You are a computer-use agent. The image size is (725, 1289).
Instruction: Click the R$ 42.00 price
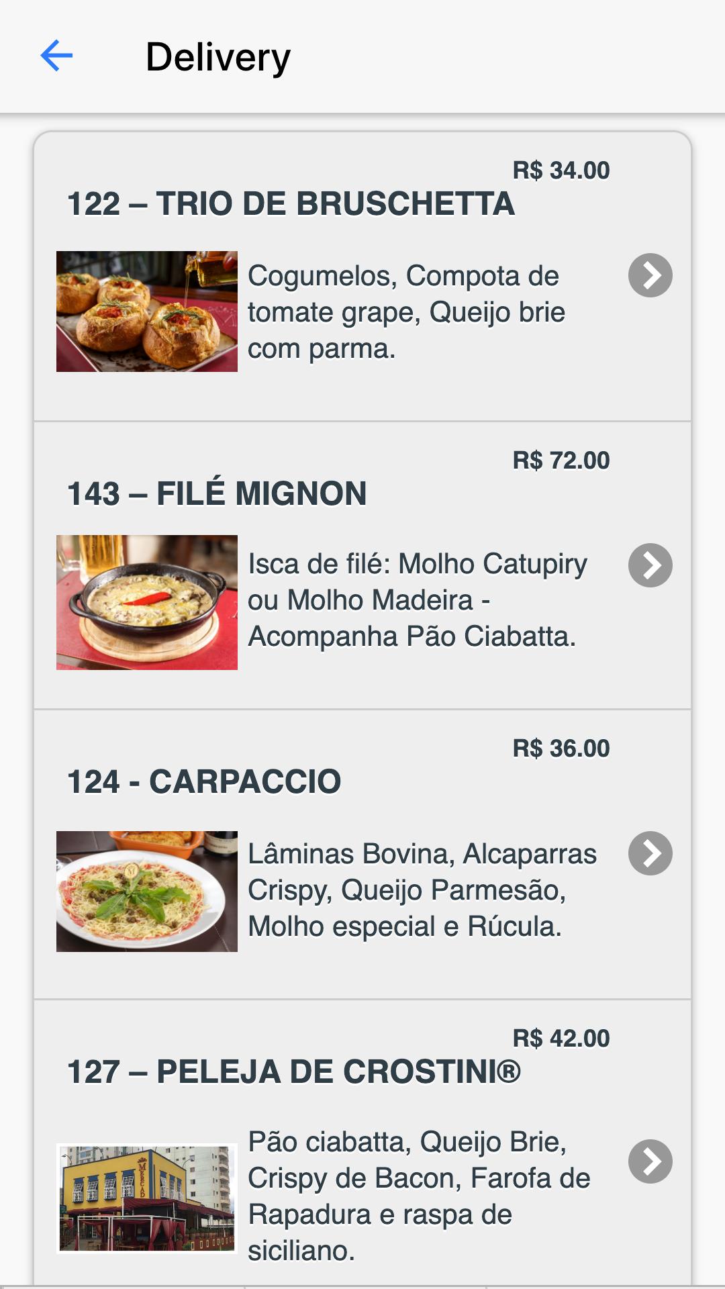(x=561, y=1039)
